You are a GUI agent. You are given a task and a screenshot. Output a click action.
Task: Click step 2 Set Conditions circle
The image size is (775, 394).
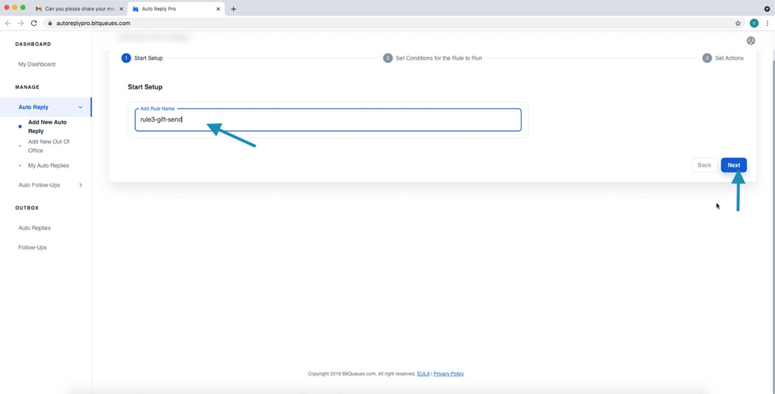(388, 58)
